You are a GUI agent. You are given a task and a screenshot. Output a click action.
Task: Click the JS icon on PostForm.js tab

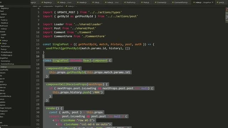click(x=125, y=2)
